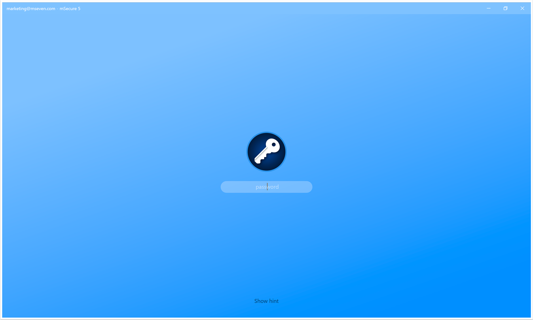Minimize the mSecure 5 window
The image size is (533, 320).
(489, 8)
